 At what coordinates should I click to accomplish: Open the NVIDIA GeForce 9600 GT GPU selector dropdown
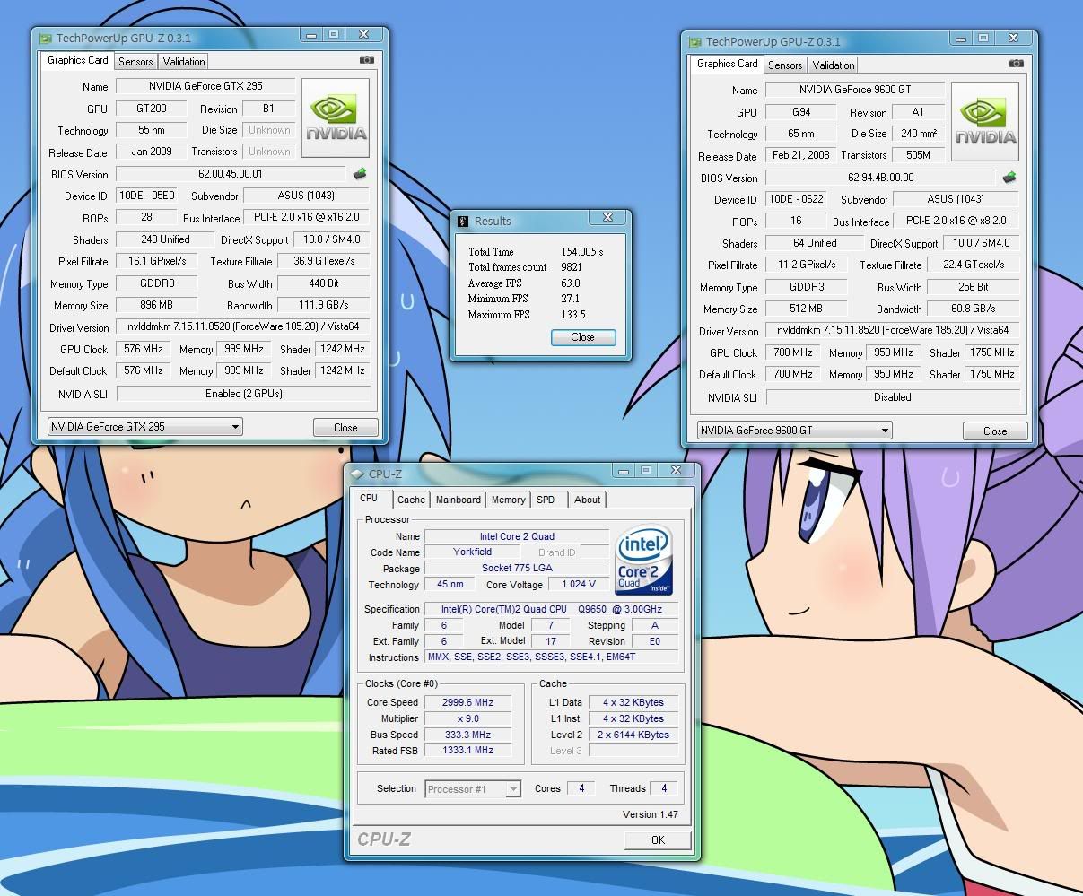pyautogui.click(x=794, y=431)
